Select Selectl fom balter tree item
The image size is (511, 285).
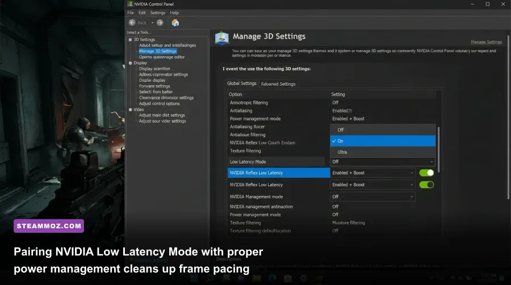[x=156, y=92]
